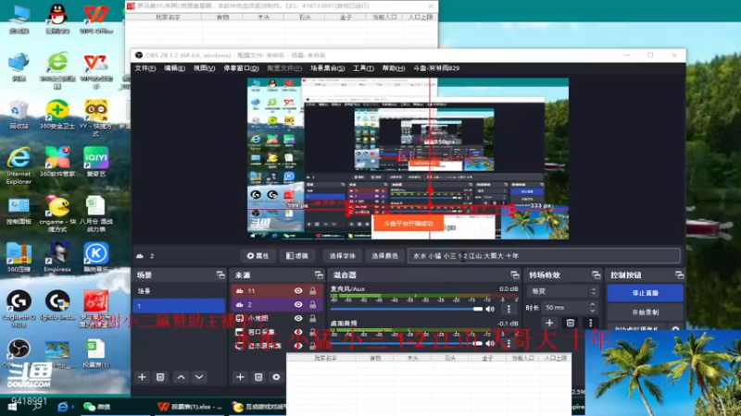Toggle visibility of text source 2
The image size is (741, 416).
coord(298,304)
